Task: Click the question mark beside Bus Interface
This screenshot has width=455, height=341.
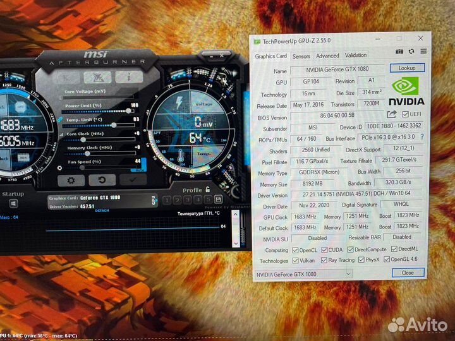Action: coord(422,136)
